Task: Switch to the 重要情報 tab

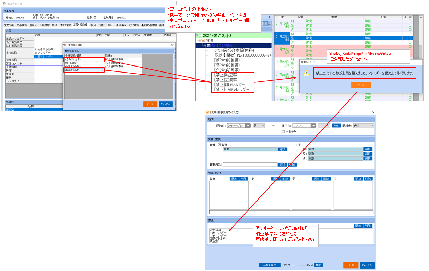Action: [x=9, y=25]
